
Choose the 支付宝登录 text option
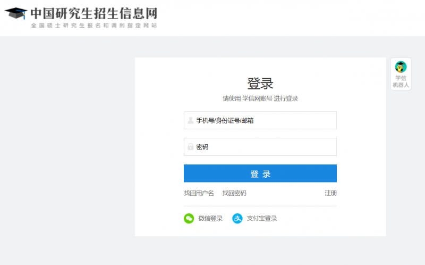click(x=262, y=219)
